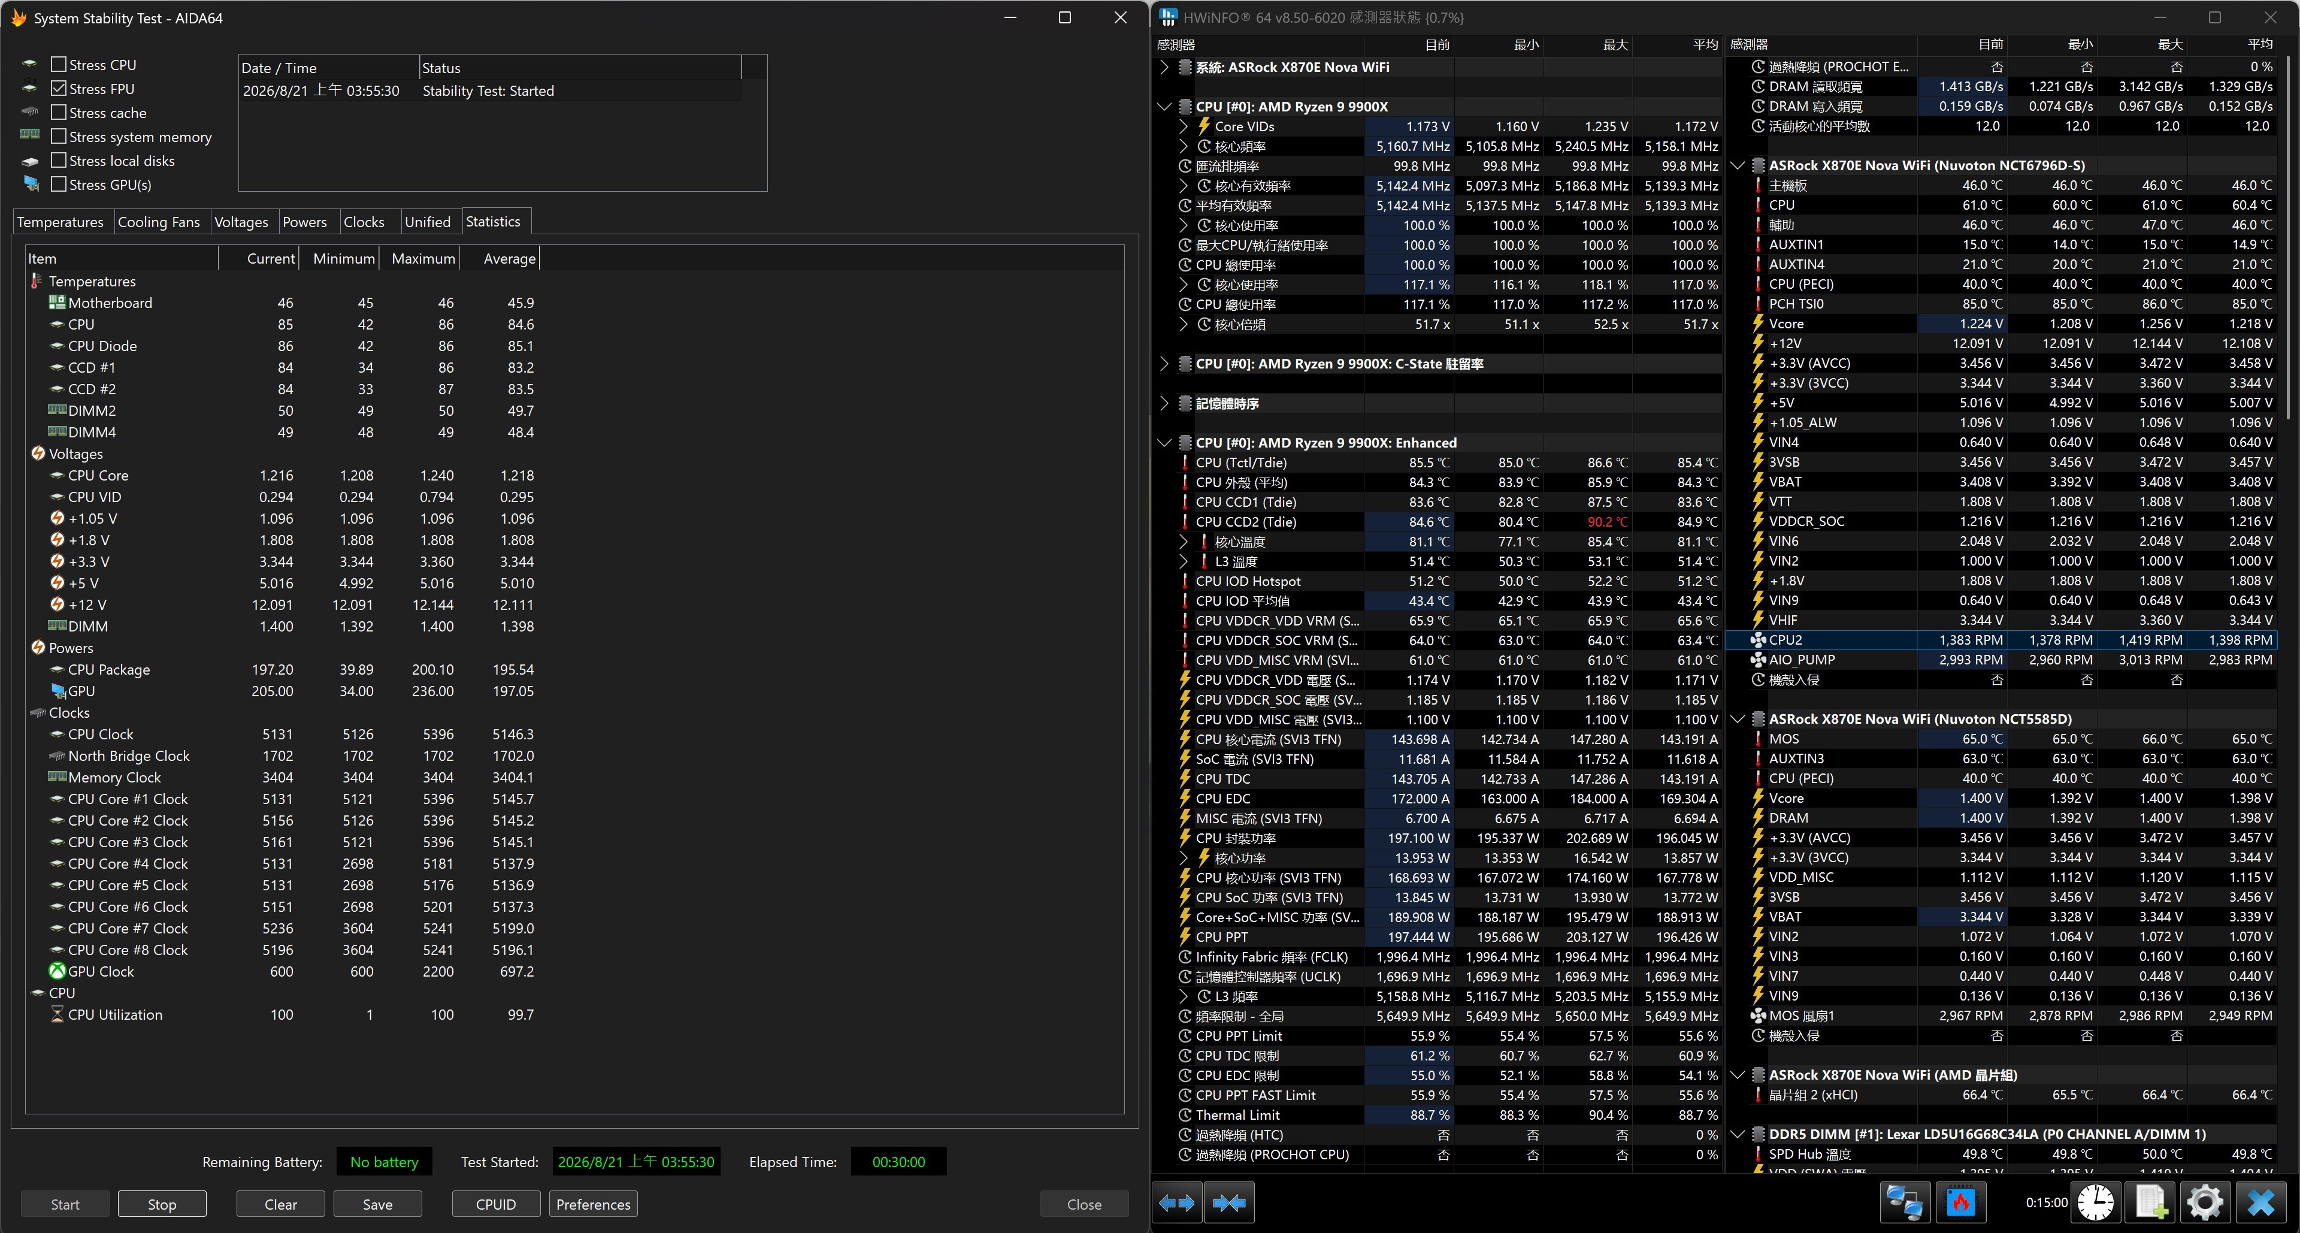The image size is (2300, 1233).
Task: Select 'CPU CCD2 (Tdie)' row in HWiNFO
Action: click(1437, 522)
